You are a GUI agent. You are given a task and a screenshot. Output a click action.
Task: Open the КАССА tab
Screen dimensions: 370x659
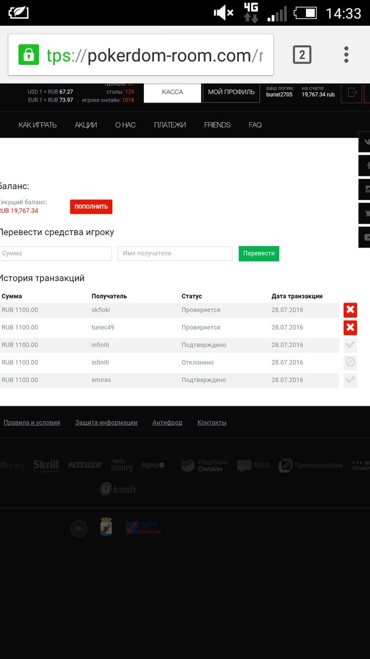pyautogui.click(x=173, y=93)
